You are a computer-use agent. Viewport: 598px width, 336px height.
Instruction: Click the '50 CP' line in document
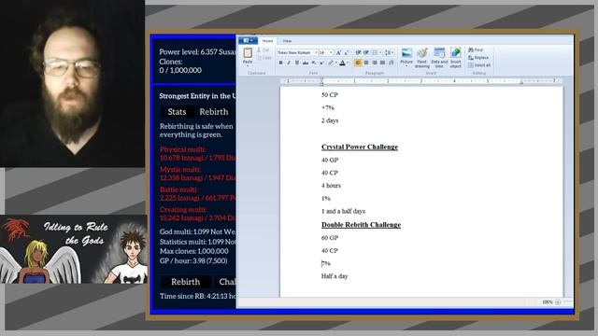click(x=330, y=95)
